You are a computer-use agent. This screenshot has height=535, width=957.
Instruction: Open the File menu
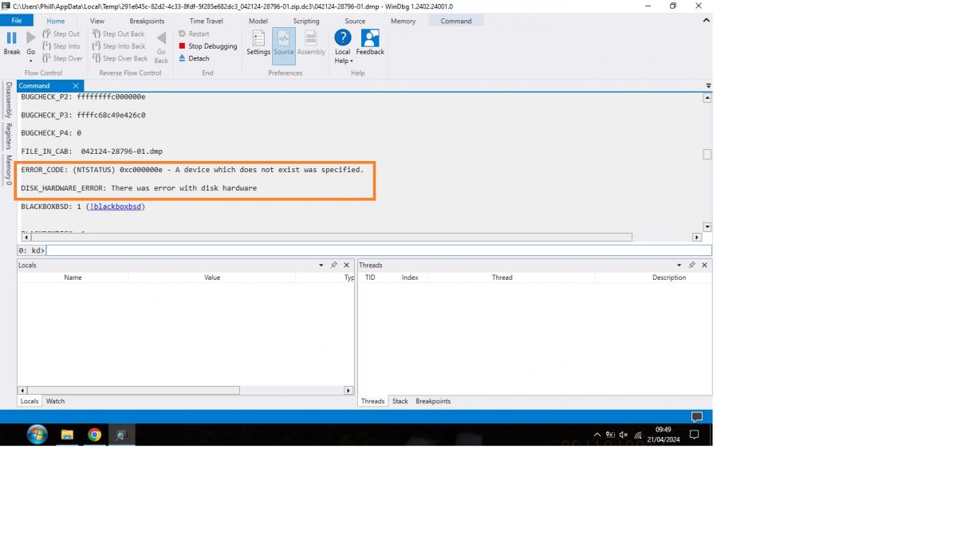(x=17, y=21)
